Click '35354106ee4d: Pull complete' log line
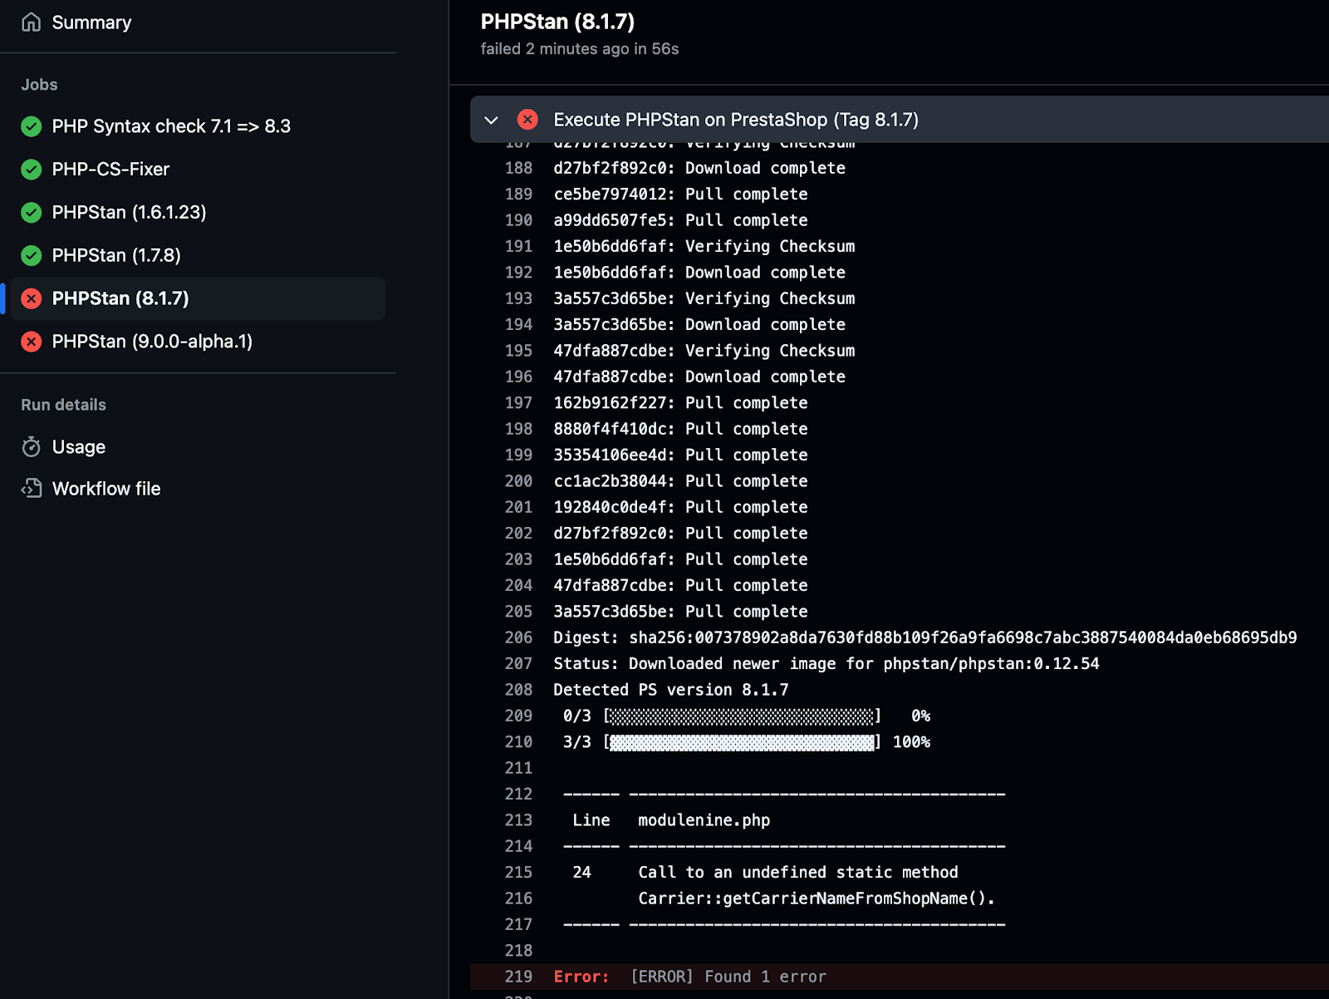Screen dimensions: 1329x999 [680, 455]
